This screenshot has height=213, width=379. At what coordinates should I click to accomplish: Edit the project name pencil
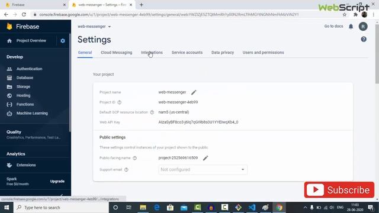194,92
